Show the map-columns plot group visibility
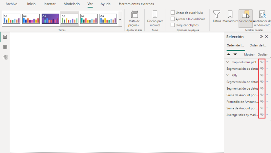Image resolution: width=271 pixels, height=153 pixels. pyautogui.click(x=262, y=62)
